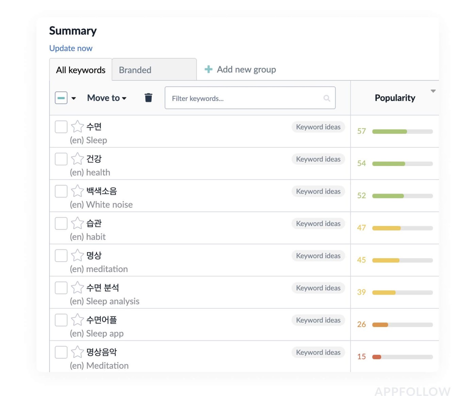Star the 건강 (health) keyword
This screenshot has width=476, height=396.
[77, 159]
